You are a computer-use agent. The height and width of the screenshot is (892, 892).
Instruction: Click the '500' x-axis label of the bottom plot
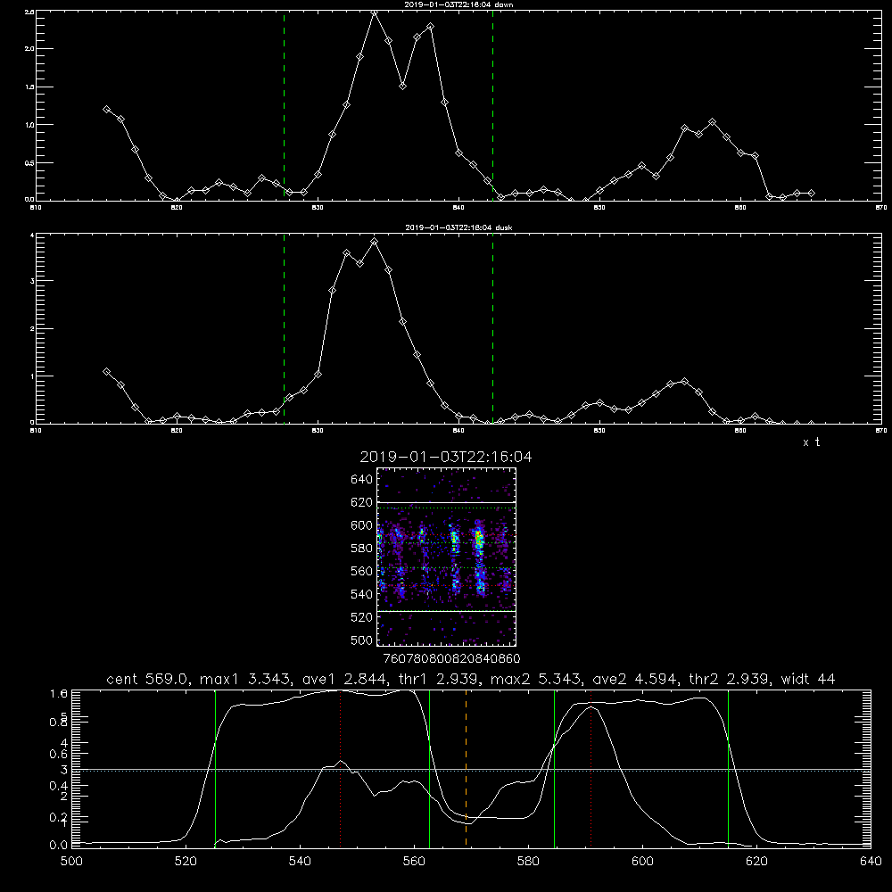point(71,862)
